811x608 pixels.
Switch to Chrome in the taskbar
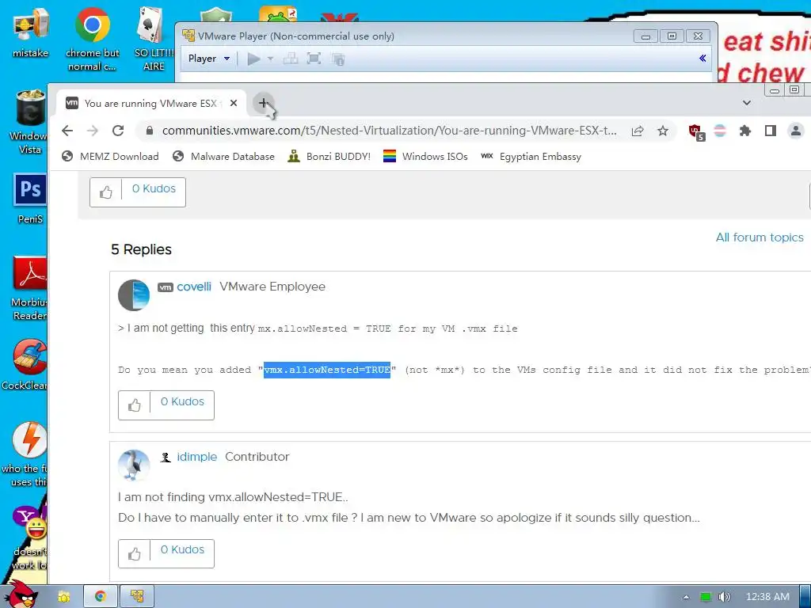[101, 596]
